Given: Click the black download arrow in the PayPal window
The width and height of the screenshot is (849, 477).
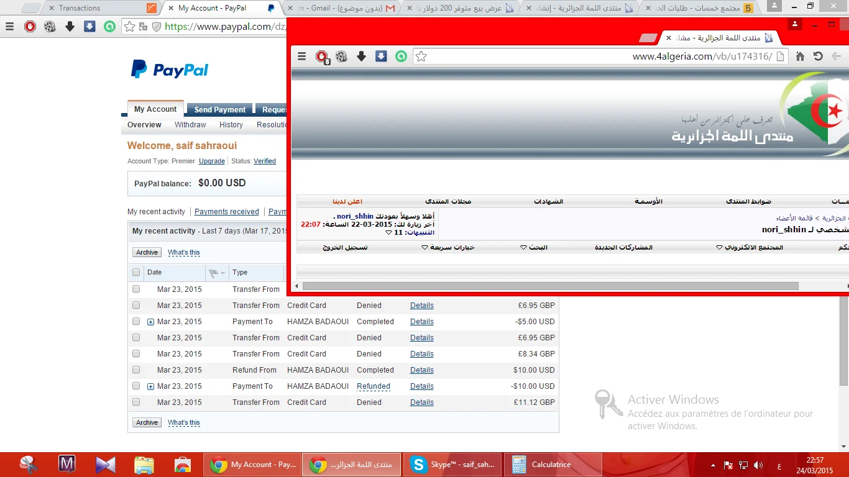Looking at the screenshot, I should click(x=70, y=27).
